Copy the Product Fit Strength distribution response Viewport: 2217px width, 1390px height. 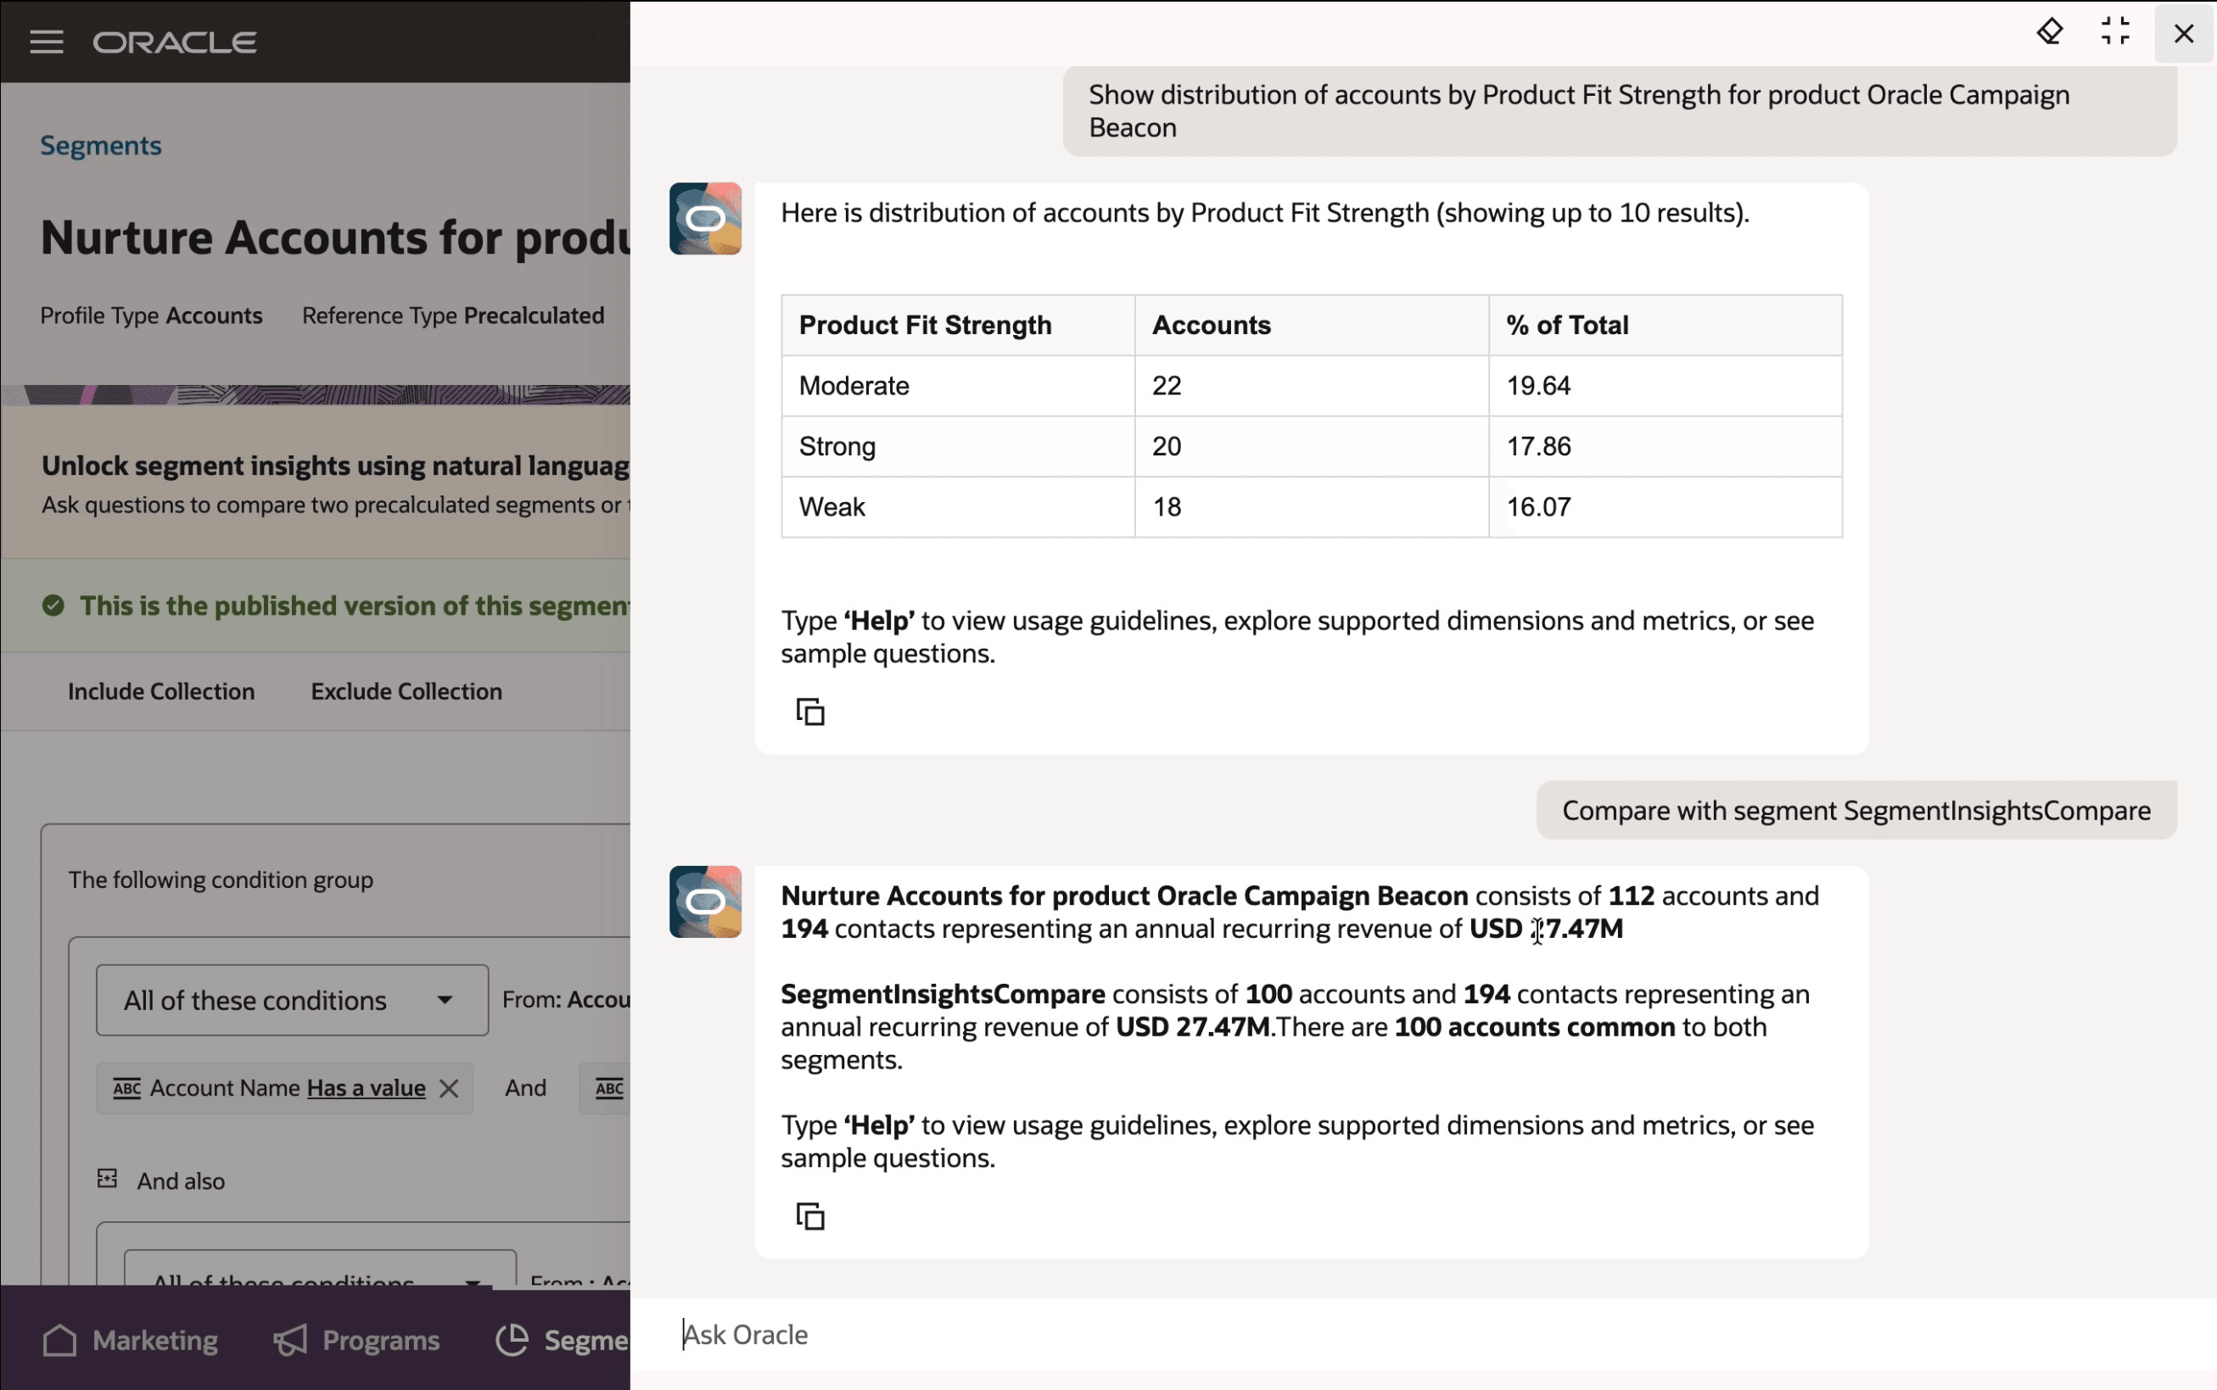click(x=810, y=712)
